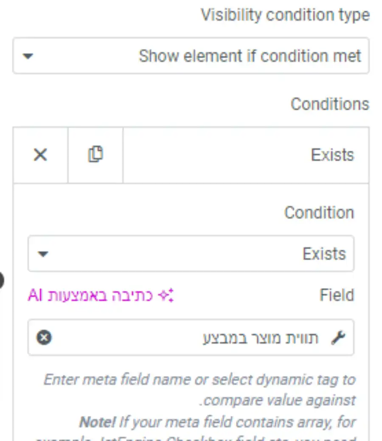Click the caret arrow in the Exists select box
Viewport: 382px width, 441px height.
(43, 254)
